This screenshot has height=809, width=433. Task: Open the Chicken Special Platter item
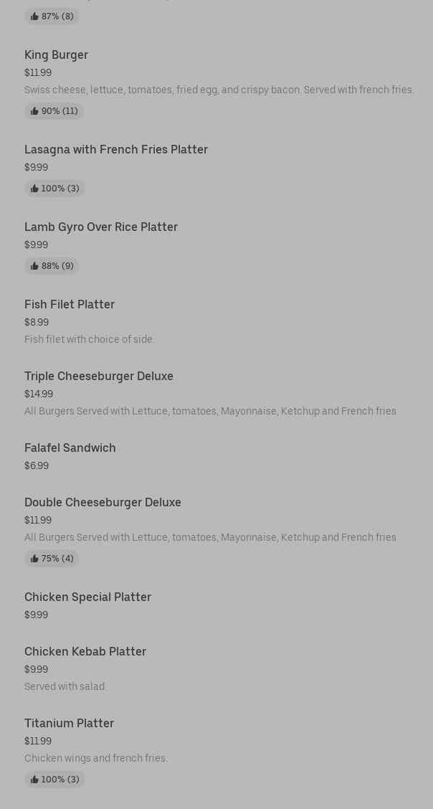point(87,597)
